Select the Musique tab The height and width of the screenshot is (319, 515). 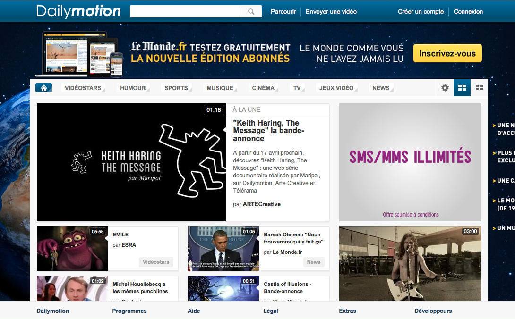[x=220, y=88]
